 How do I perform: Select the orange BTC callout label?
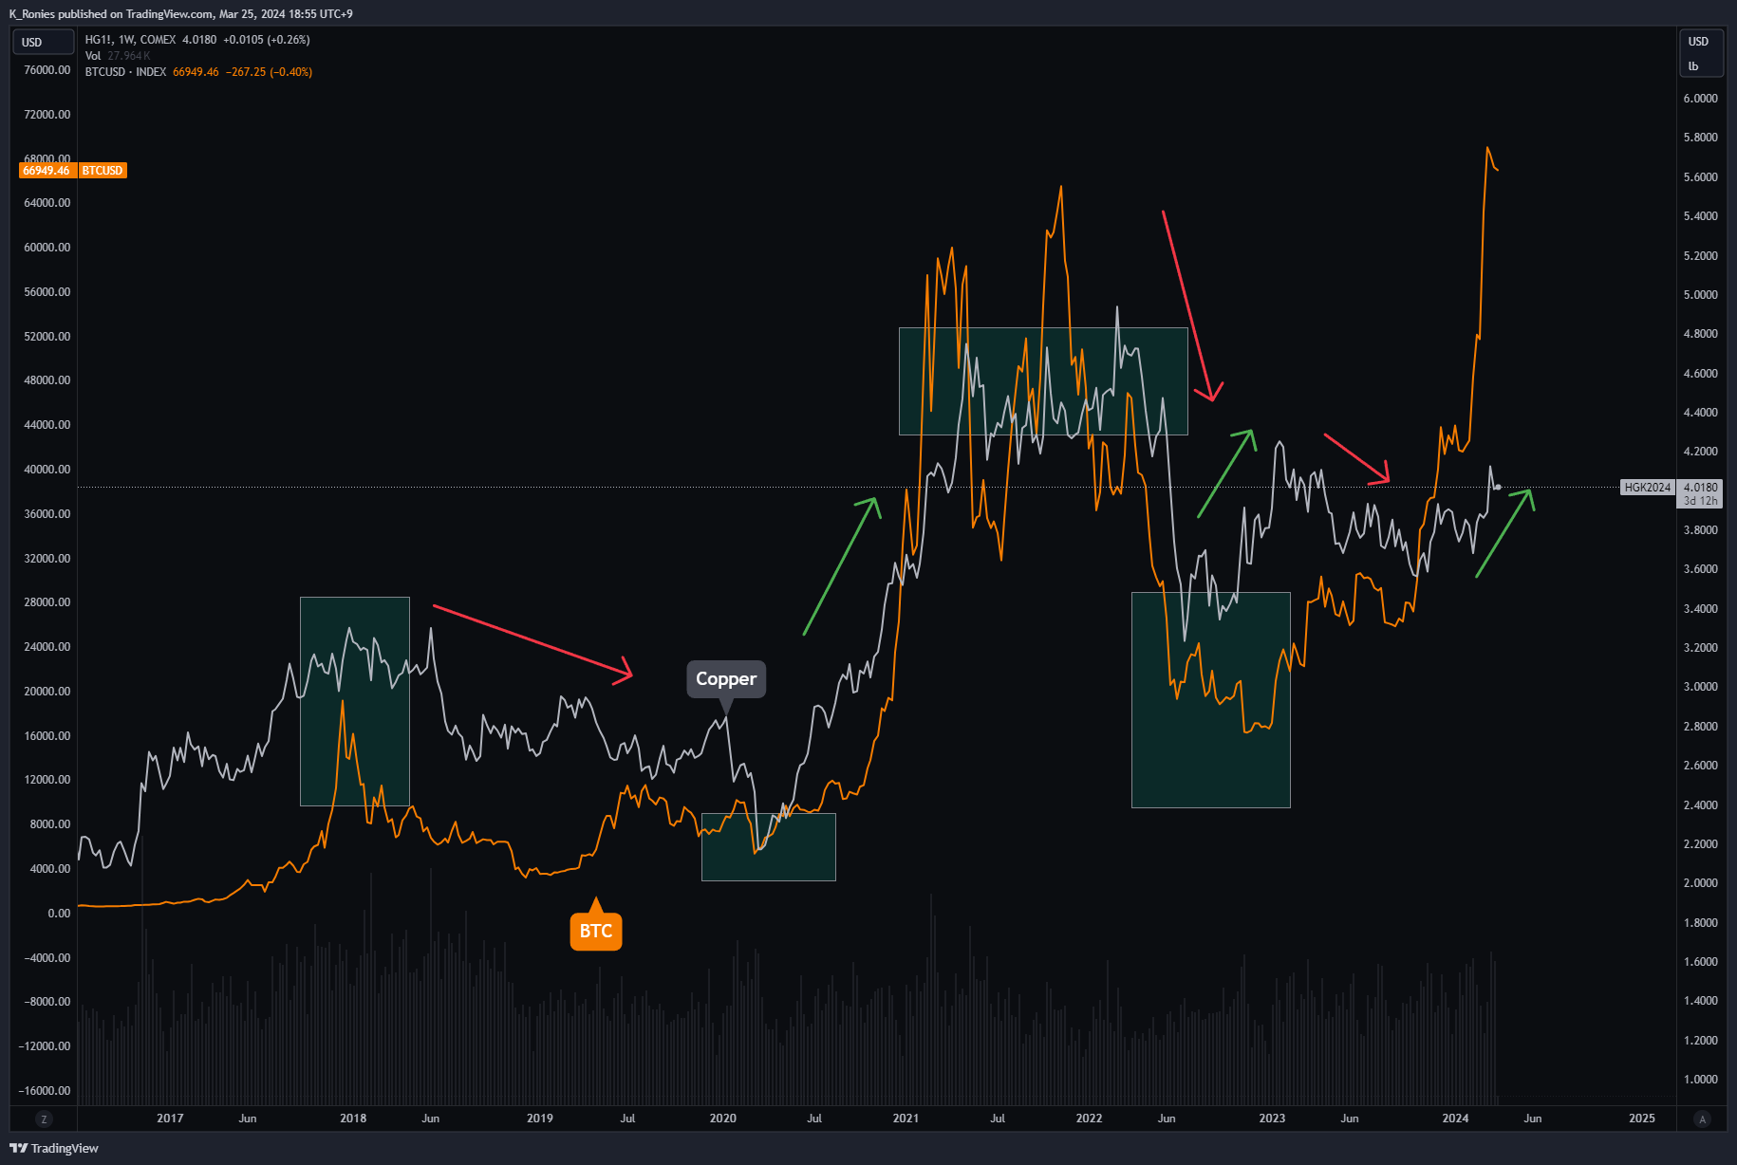point(596,931)
